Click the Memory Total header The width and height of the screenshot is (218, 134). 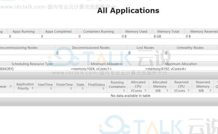[x=168, y=32]
